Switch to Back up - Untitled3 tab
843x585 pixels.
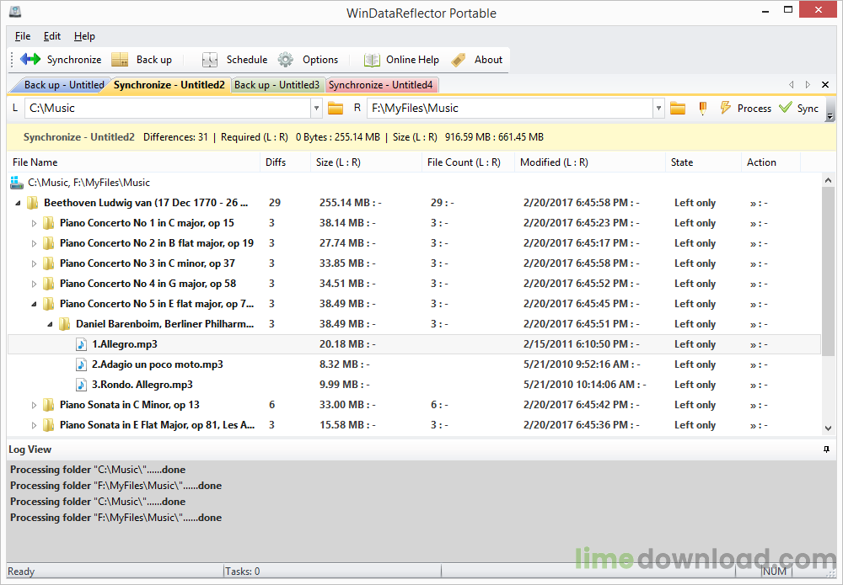277,85
